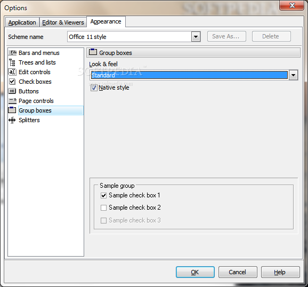Switch to the Editor & Viewers tab

pyautogui.click(x=63, y=22)
